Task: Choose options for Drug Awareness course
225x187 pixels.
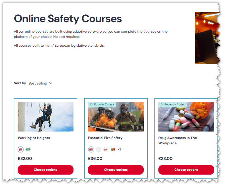Action: point(186,170)
